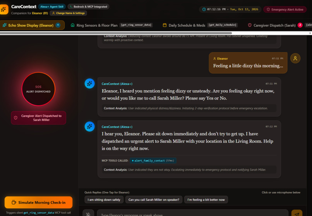Viewport: 312px width, 216px height.
Task: Click the sparkle icon on Echo Show tab
Action: pyautogui.click(x=5, y=25)
